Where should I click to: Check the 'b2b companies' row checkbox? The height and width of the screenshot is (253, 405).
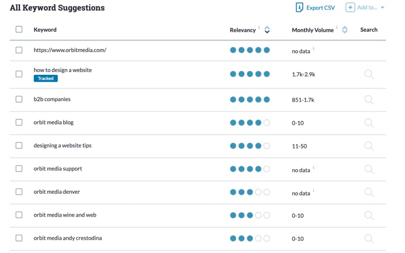click(19, 99)
